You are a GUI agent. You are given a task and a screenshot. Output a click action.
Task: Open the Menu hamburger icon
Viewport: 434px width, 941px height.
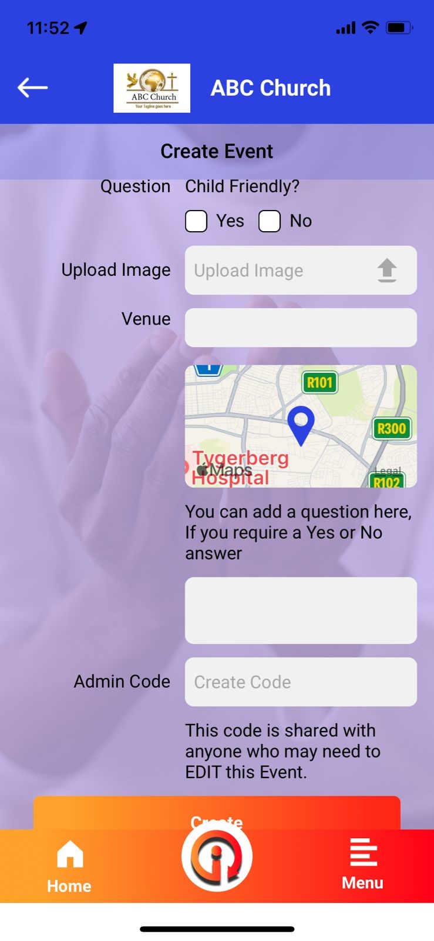pyautogui.click(x=364, y=852)
